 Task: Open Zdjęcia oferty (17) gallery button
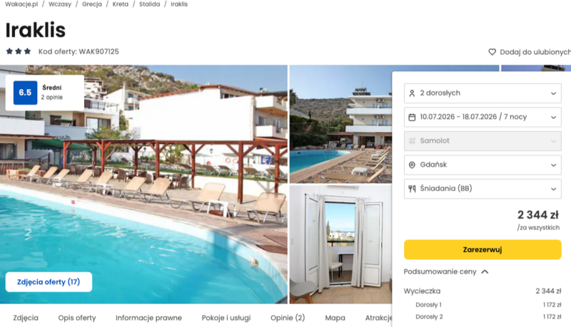click(49, 282)
